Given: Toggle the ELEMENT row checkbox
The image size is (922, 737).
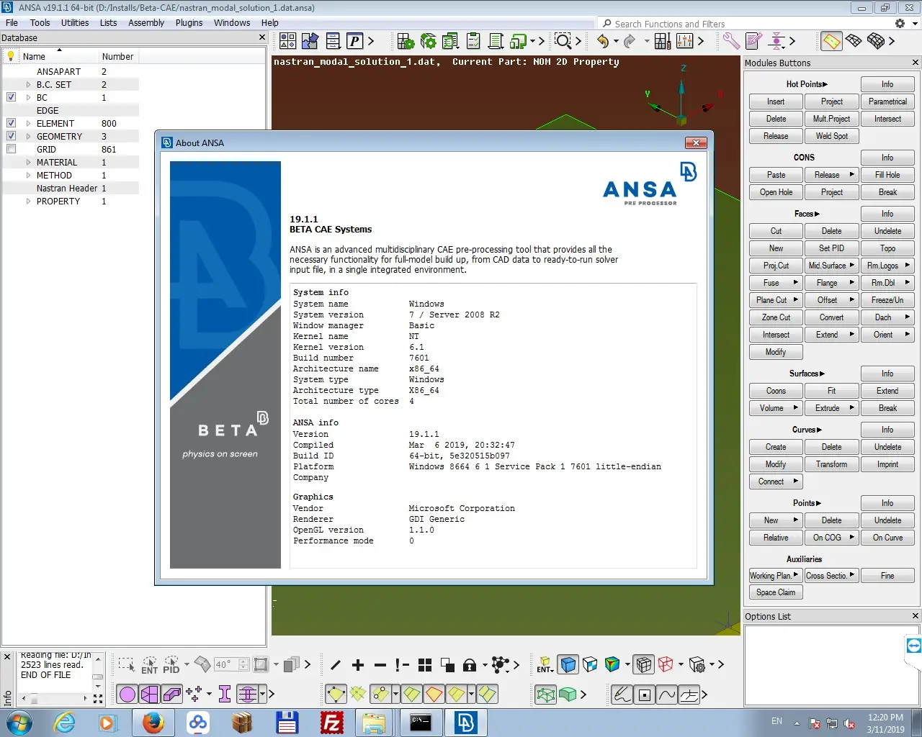Looking at the screenshot, I should pyautogui.click(x=11, y=123).
